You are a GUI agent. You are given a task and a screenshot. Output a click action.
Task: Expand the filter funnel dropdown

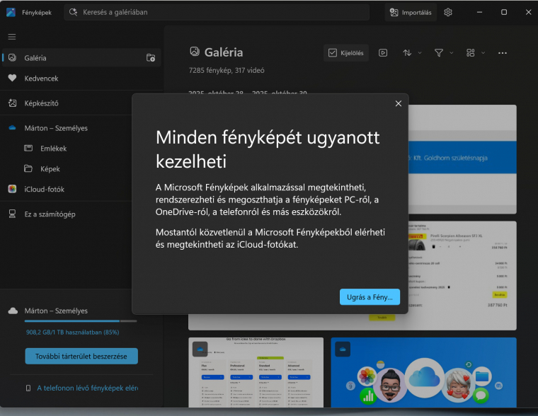click(443, 52)
